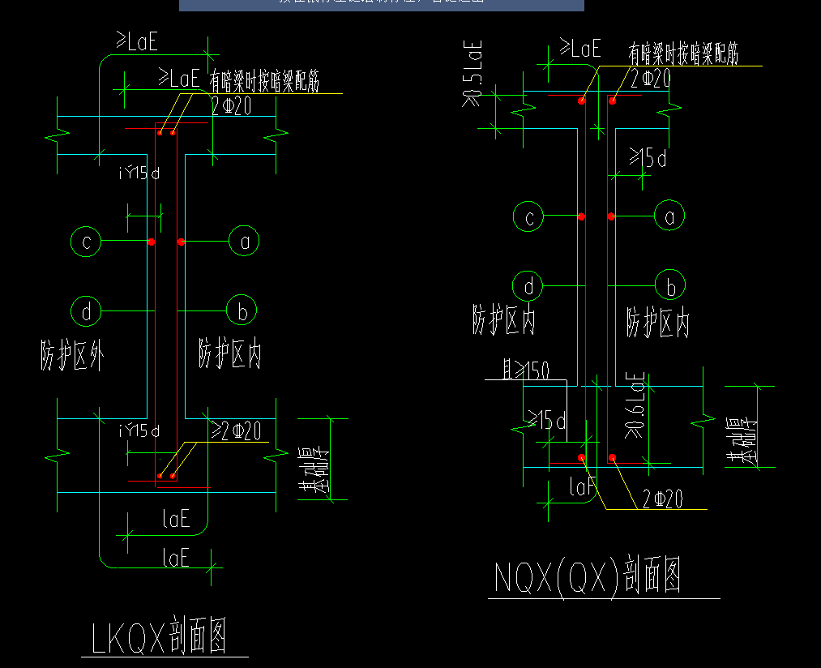Select ≥15d dimension below 且≥150 note
The image size is (821, 668).
pos(546,420)
